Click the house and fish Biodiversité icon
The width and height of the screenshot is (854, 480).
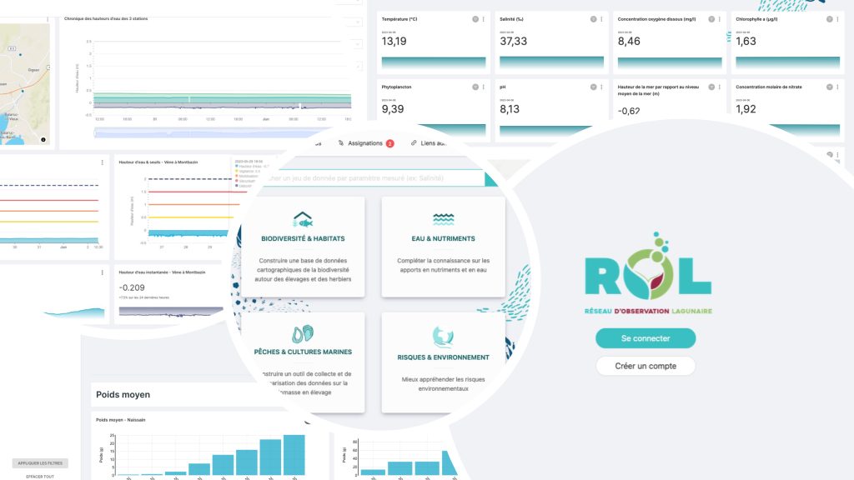coord(303,220)
